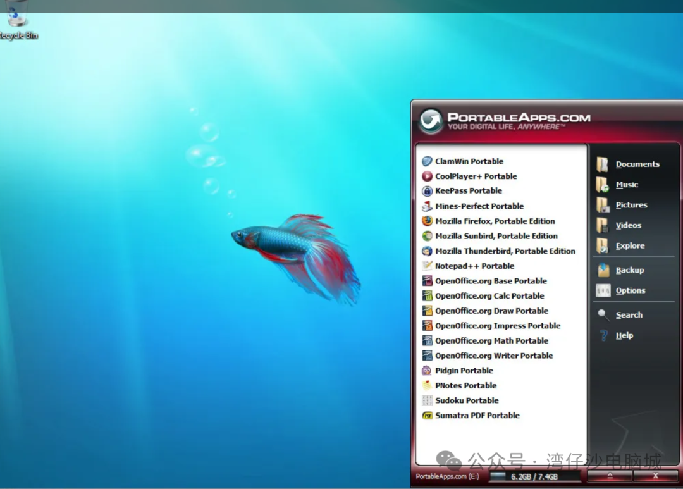683x489 pixels.
Task: Click the OpenOffice.org Impress icon
Action: (427, 326)
